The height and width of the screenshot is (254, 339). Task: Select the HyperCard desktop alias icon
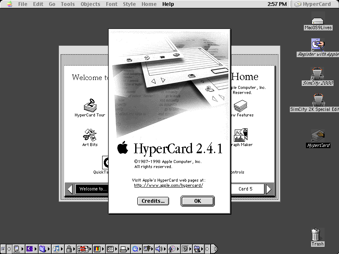(318, 136)
